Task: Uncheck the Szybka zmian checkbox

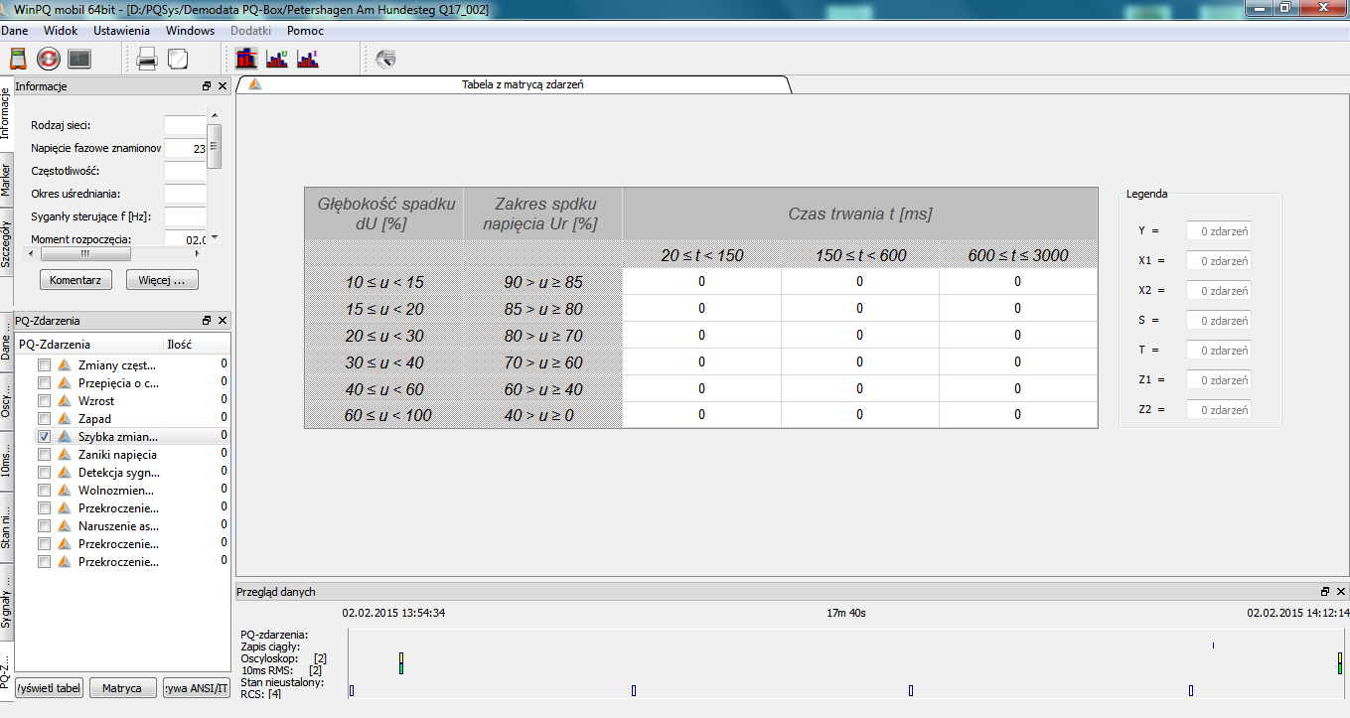Action: [x=44, y=437]
